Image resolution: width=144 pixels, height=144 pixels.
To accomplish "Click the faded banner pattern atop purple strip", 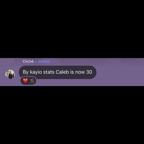I will click(x=81, y=61).
